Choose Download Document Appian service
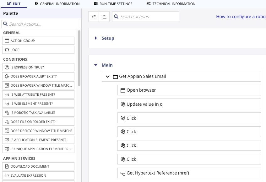Image resolution: width=266 pixels, height=182 pixels. (x=38, y=166)
